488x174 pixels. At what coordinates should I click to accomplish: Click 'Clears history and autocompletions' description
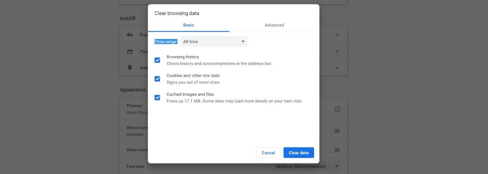pyautogui.click(x=219, y=64)
